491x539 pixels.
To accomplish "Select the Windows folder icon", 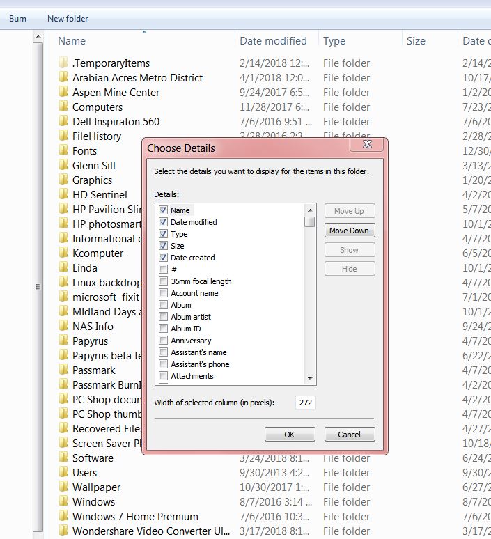I will (63, 501).
